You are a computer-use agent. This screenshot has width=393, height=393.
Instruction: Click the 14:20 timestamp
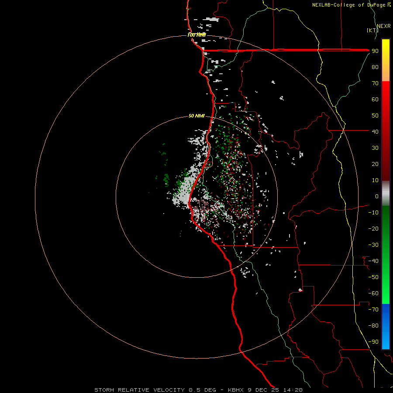pyautogui.click(x=293, y=390)
